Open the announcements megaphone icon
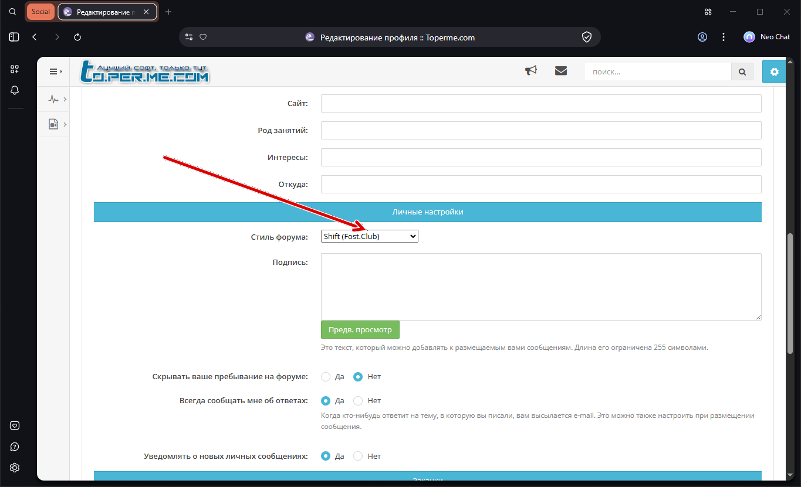Image resolution: width=801 pixels, height=487 pixels. [x=531, y=71]
